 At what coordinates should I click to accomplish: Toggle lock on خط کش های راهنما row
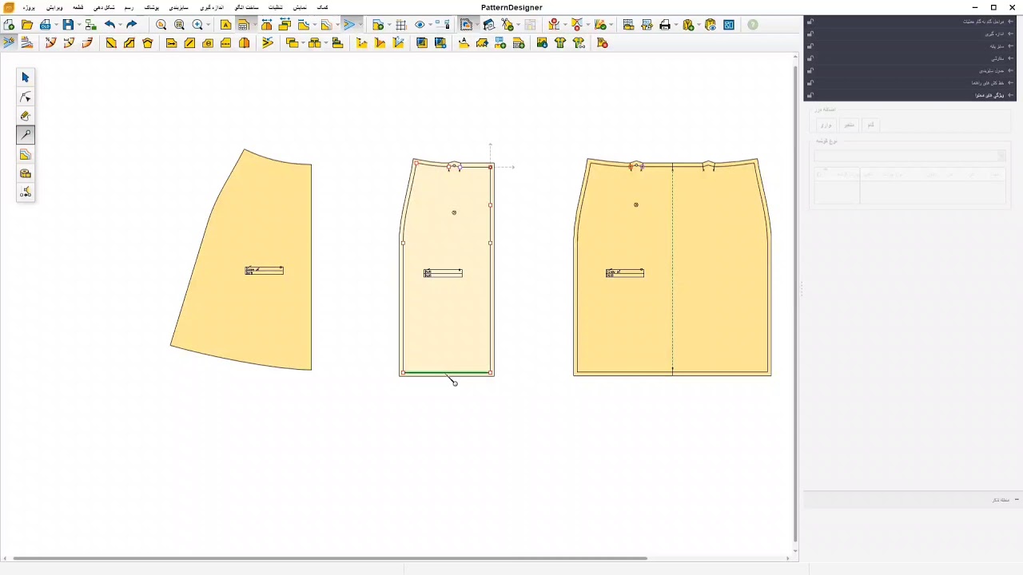coord(810,83)
